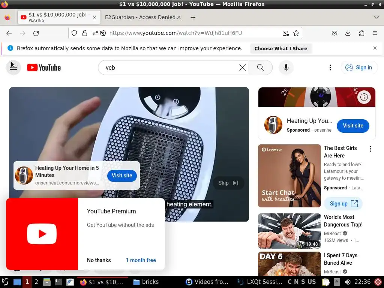Open removable media eject tray icon

[337, 282]
